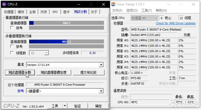Screen dimensions: 201x110
Task: Switch to the 缓存 tab
Action: [21, 12]
